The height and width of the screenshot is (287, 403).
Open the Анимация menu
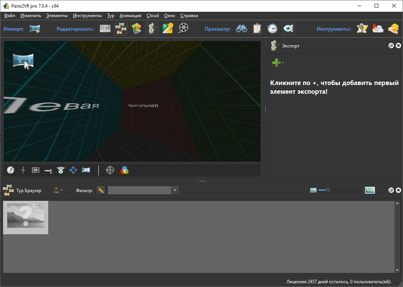pyautogui.click(x=130, y=16)
